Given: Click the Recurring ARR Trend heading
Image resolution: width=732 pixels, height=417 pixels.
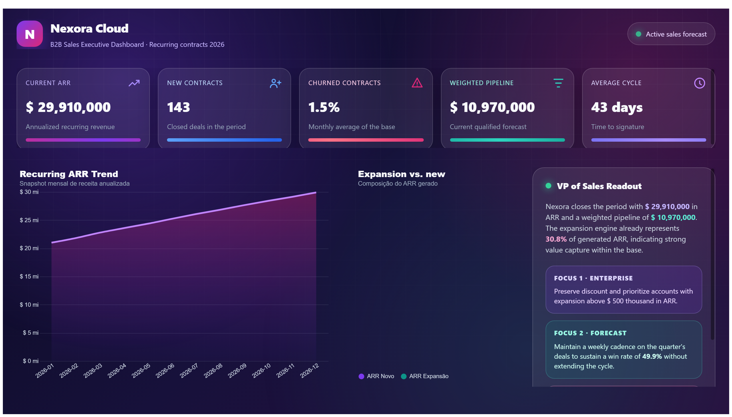Looking at the screenshot, I should click(69, 174).
